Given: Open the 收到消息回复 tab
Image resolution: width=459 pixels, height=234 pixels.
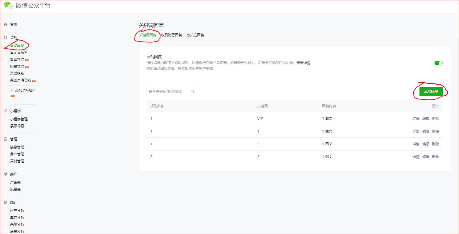Looking at the screenshot, I should (172, 35).
